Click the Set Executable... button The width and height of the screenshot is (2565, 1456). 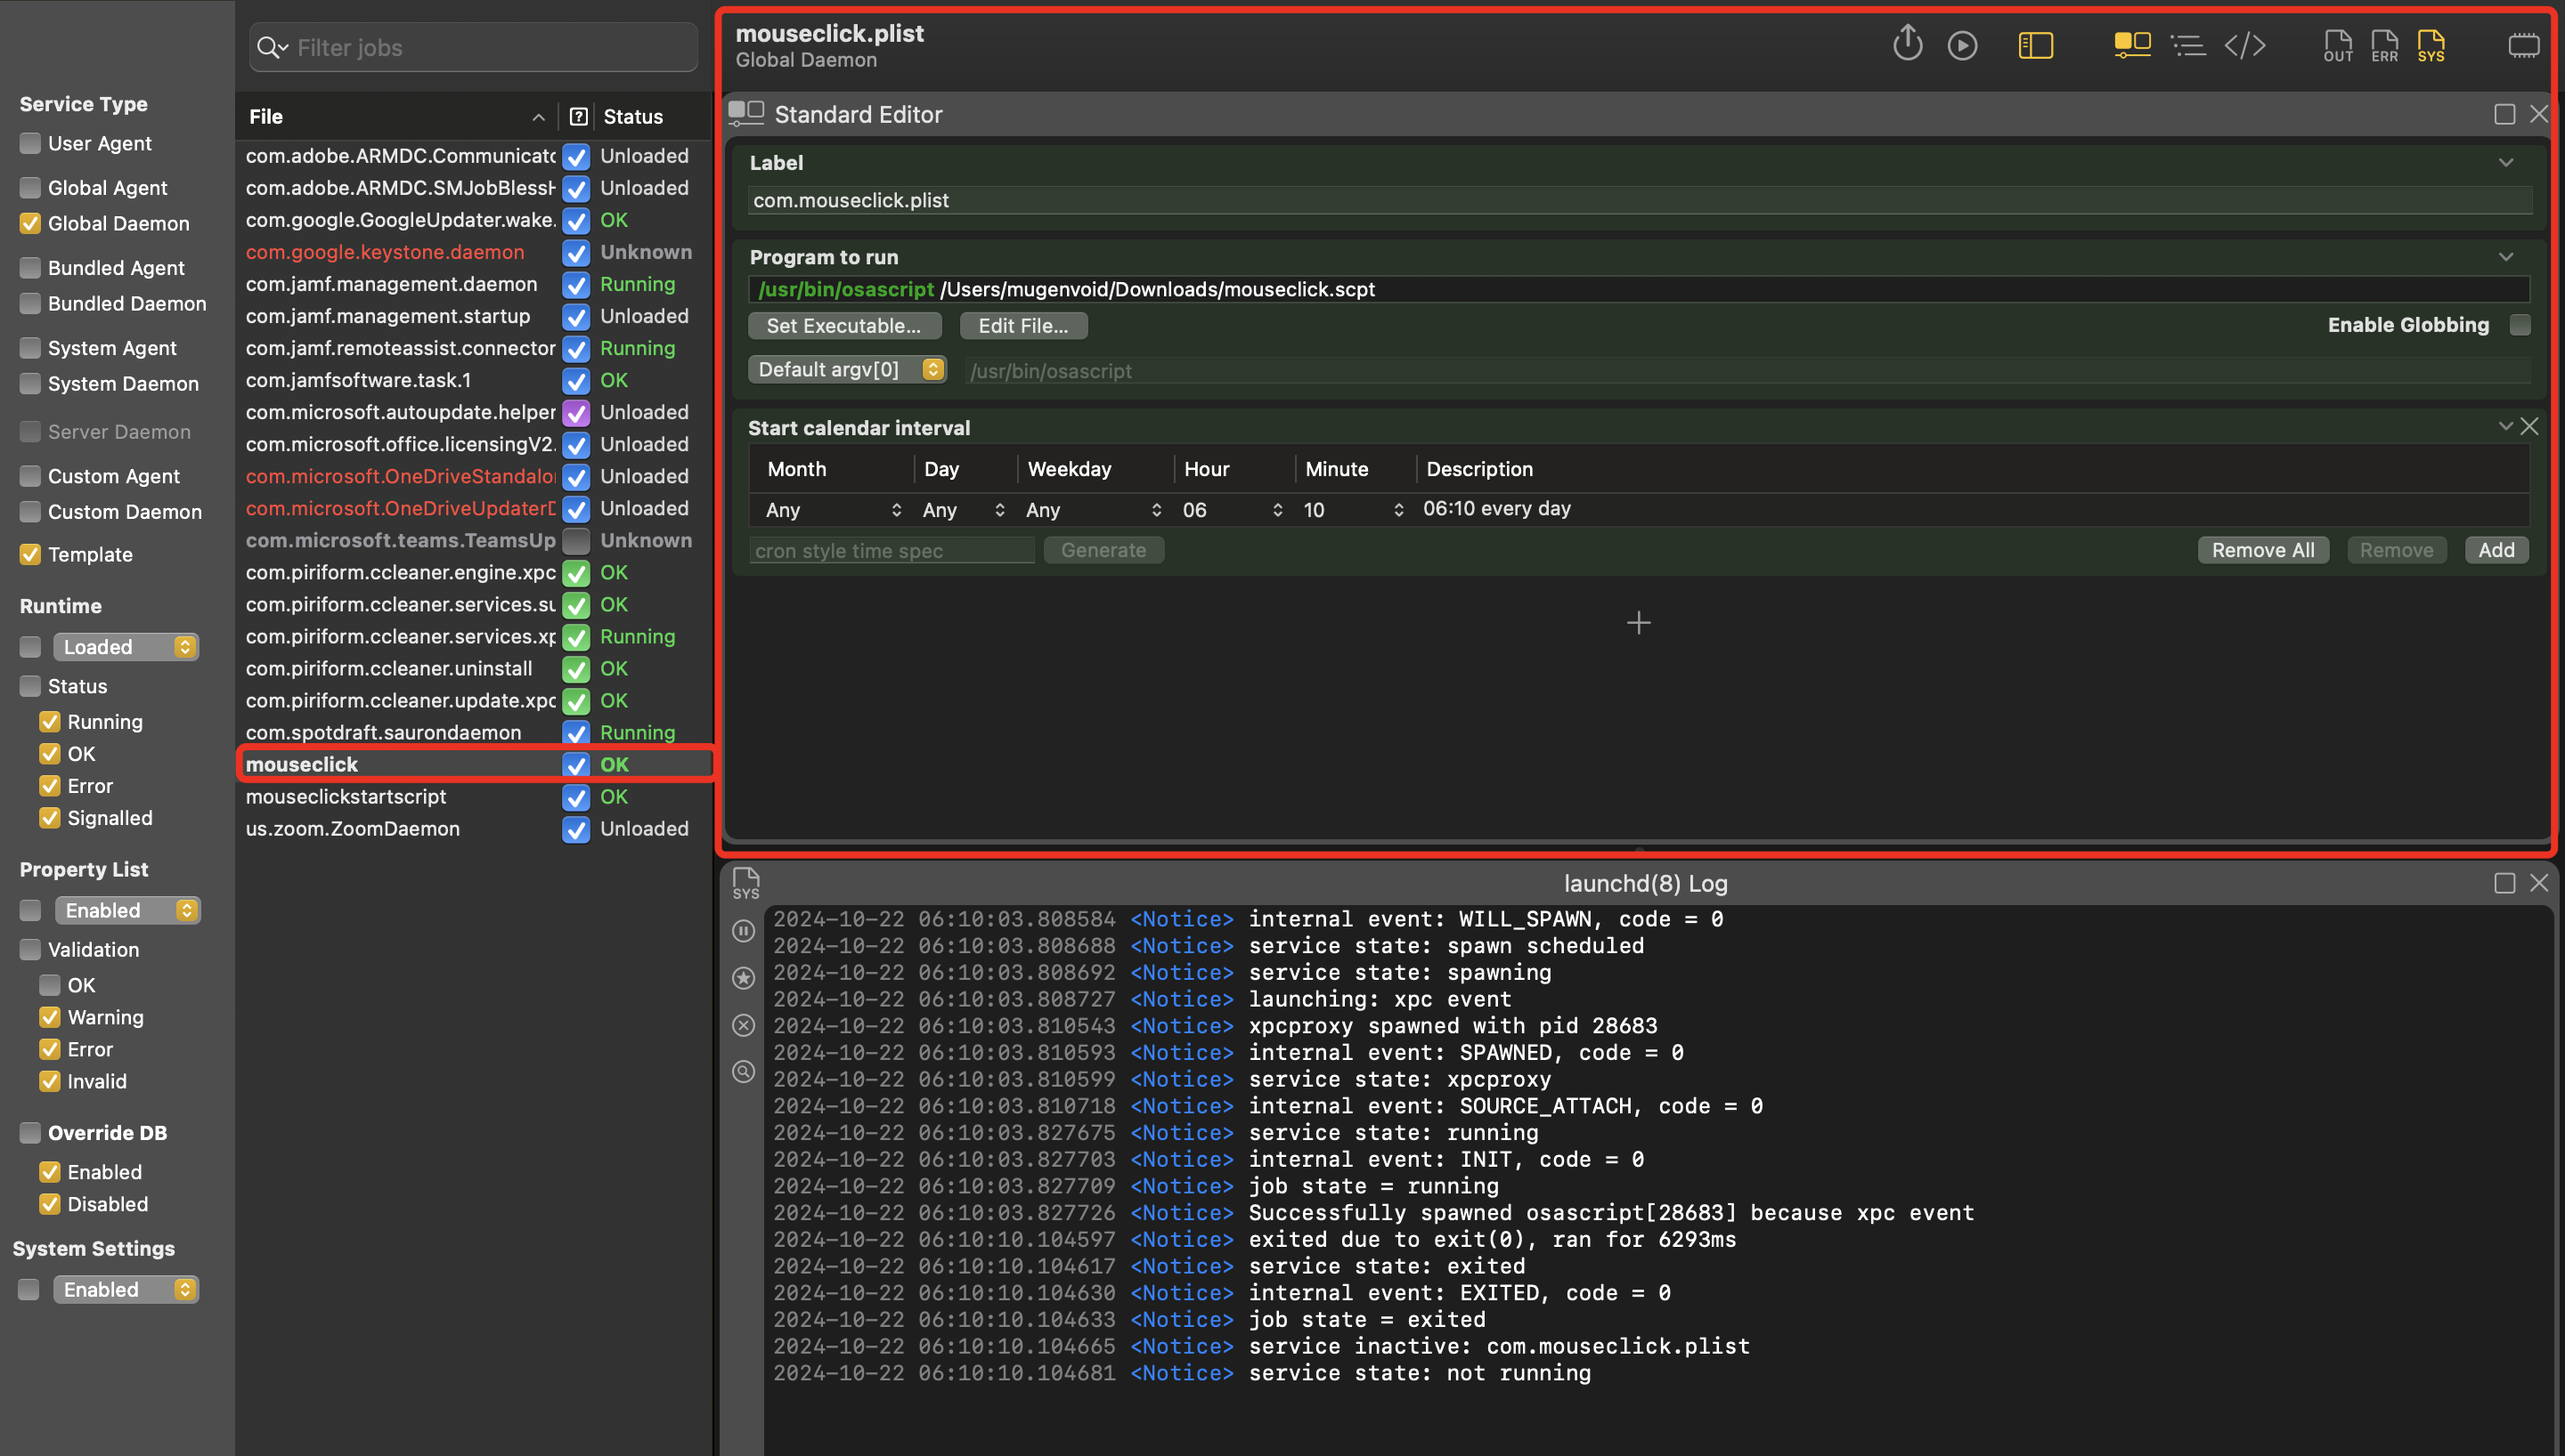844,326
